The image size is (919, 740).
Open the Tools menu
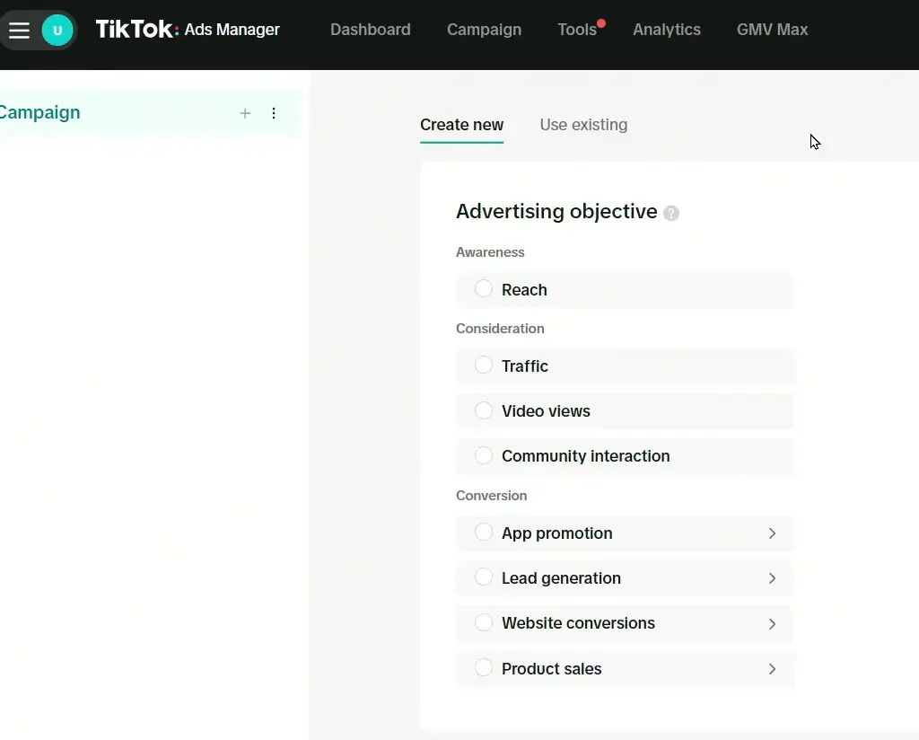576,30
